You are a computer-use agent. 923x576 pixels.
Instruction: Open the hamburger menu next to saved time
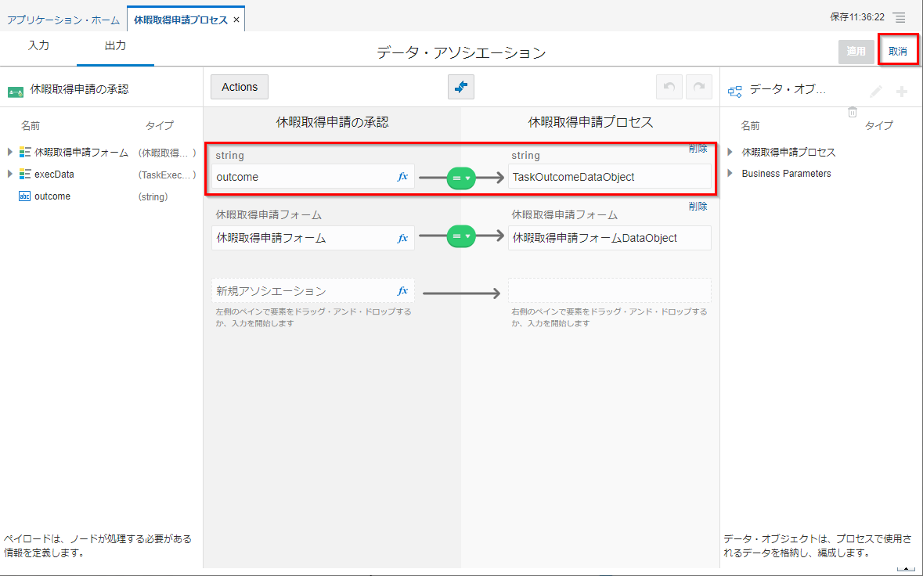(900, 17)
